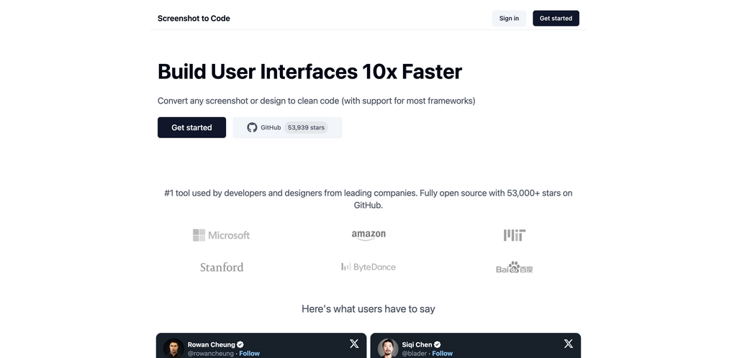Click the '#1 tool used by developers' paragraph

tap(368, 199)
